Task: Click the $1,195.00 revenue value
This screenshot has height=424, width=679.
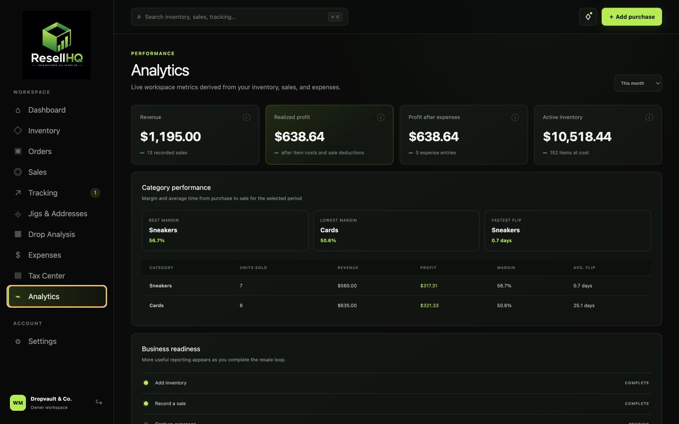Action: point(171,137)
